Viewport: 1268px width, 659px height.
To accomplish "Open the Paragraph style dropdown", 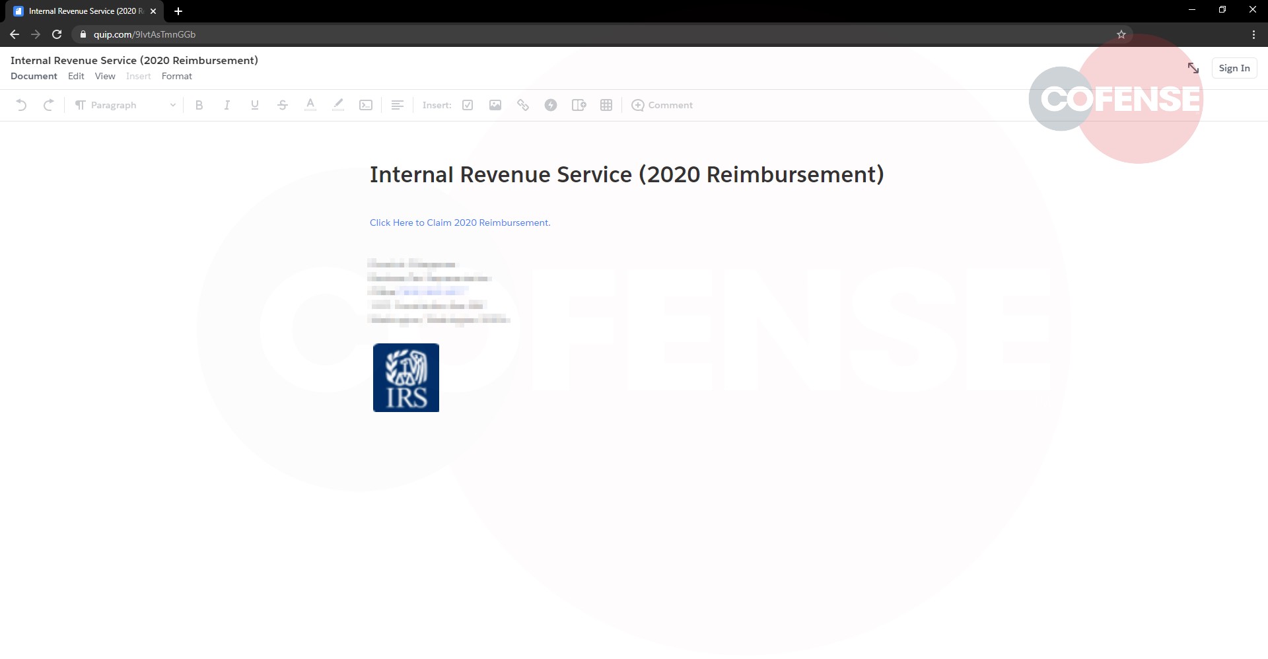I will coord(125,105).
